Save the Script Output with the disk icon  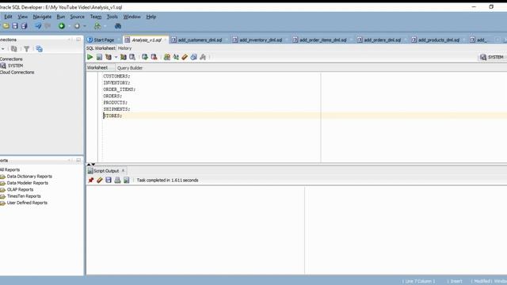109,180
